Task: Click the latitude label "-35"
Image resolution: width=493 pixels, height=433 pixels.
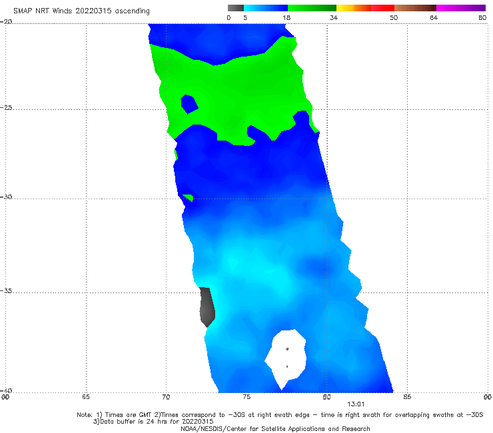Action: [x=6, y=291]
